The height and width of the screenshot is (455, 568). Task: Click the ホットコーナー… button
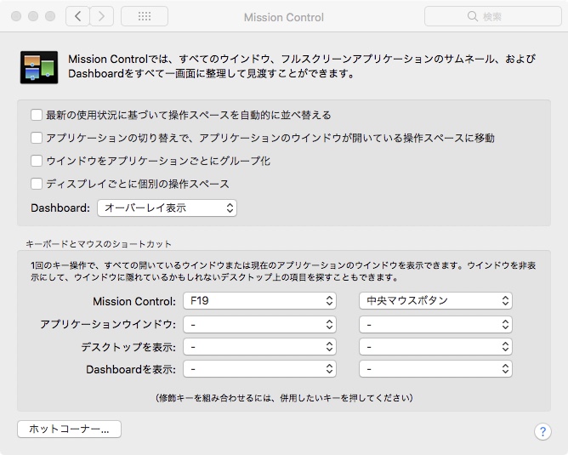(x=69, y=429)
